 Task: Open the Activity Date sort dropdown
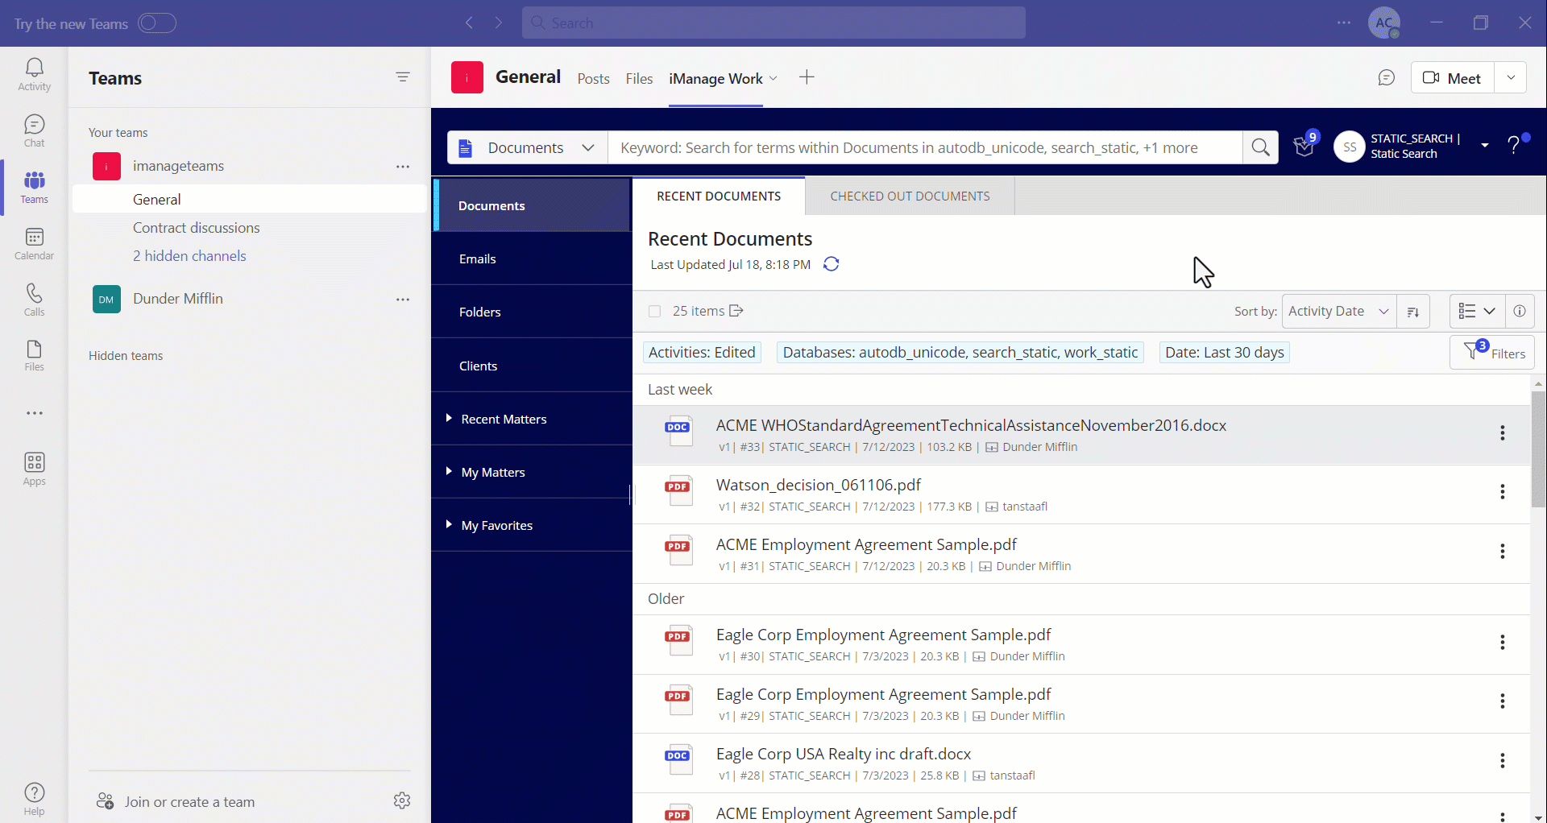click(1338, 311)
